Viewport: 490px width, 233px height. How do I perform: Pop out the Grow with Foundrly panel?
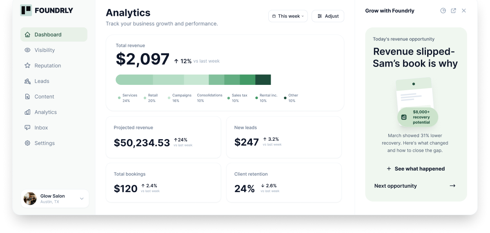tap(453, 11)
